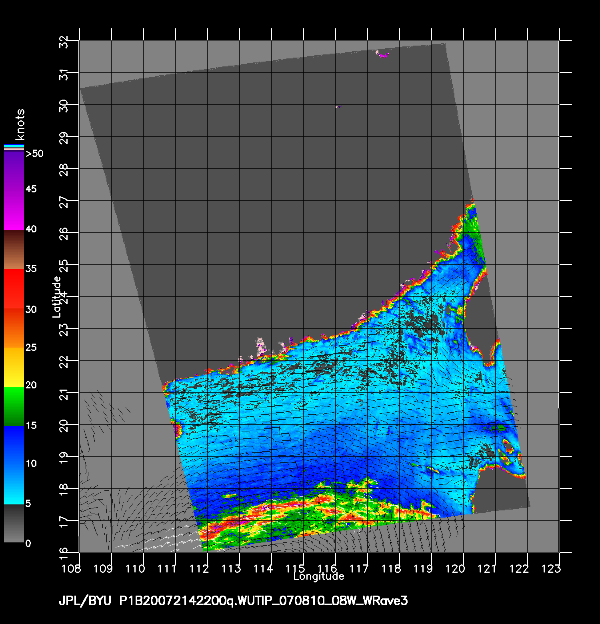Click the 'knots' unit label above colorbar
600x624 pixels.
tap(20, 124)
